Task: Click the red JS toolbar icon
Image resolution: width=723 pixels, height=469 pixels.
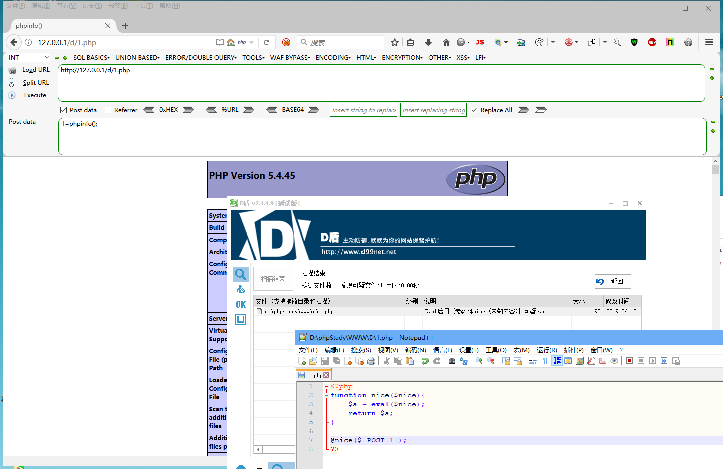Action: point(480,42)
